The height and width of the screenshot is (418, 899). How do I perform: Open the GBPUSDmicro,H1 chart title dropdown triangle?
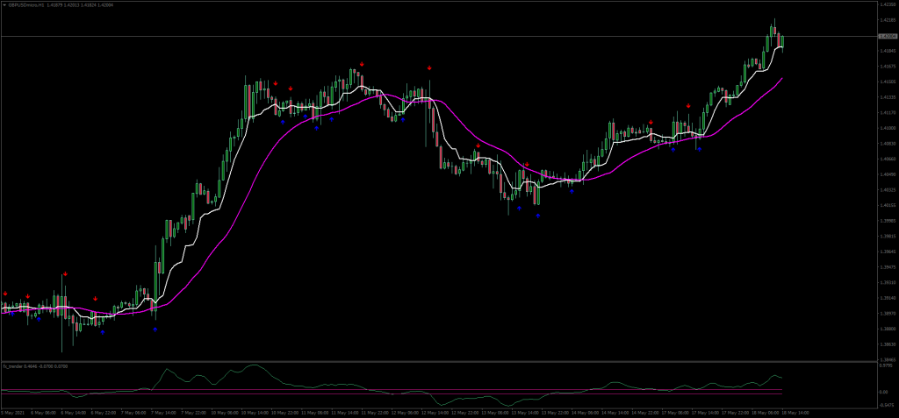(4, 4)
